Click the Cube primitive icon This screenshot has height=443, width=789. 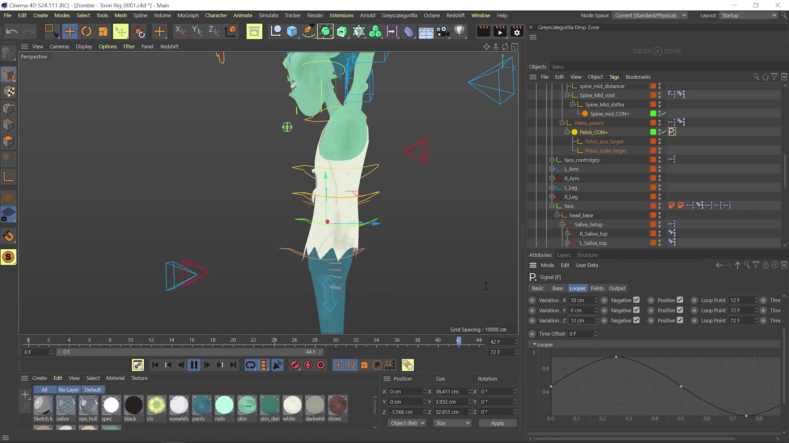coord(292,32)
